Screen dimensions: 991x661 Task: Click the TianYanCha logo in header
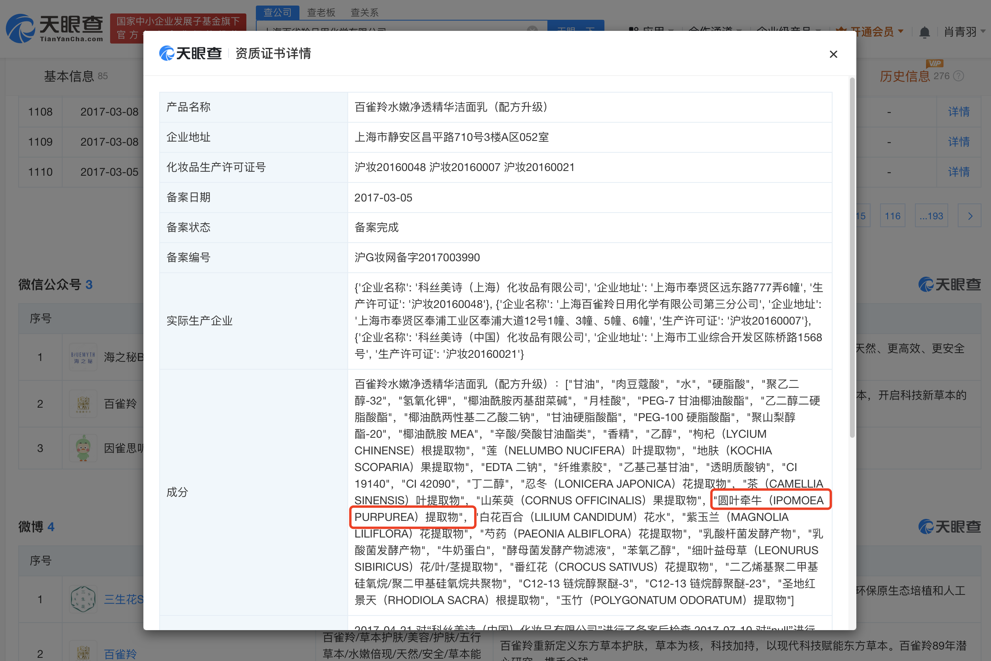(x=54, y=28)
